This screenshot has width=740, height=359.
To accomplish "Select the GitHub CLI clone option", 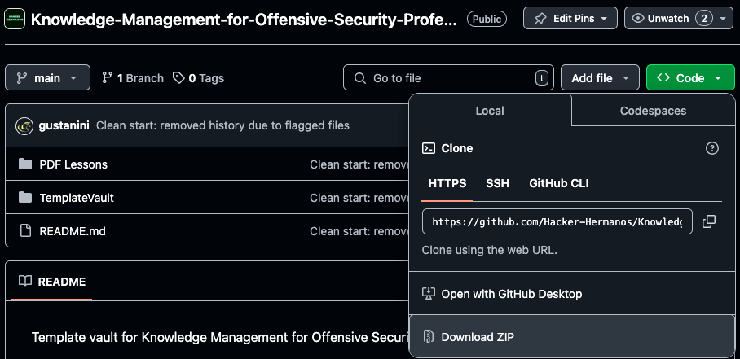I will point(559,183).
